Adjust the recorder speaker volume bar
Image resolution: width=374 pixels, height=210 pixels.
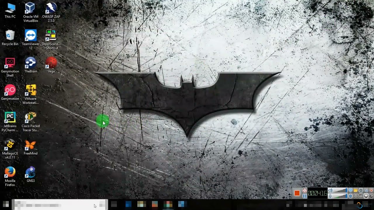[x=340, y=190]
